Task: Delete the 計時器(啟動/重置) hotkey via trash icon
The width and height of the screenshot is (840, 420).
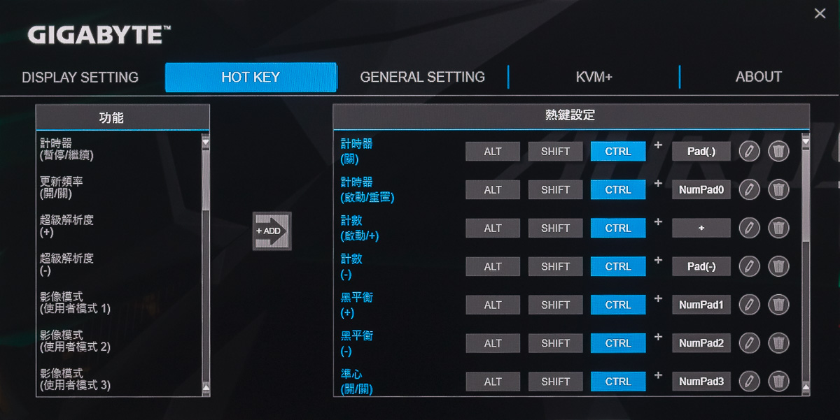Action: pyautogui.click(x=778, y=189)
